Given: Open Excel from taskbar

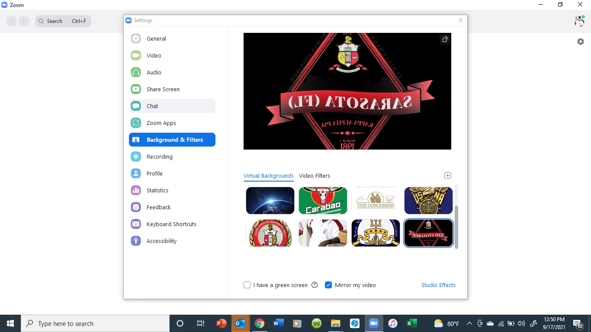Looking at the screenshot, I should click(x=411, y=323).
